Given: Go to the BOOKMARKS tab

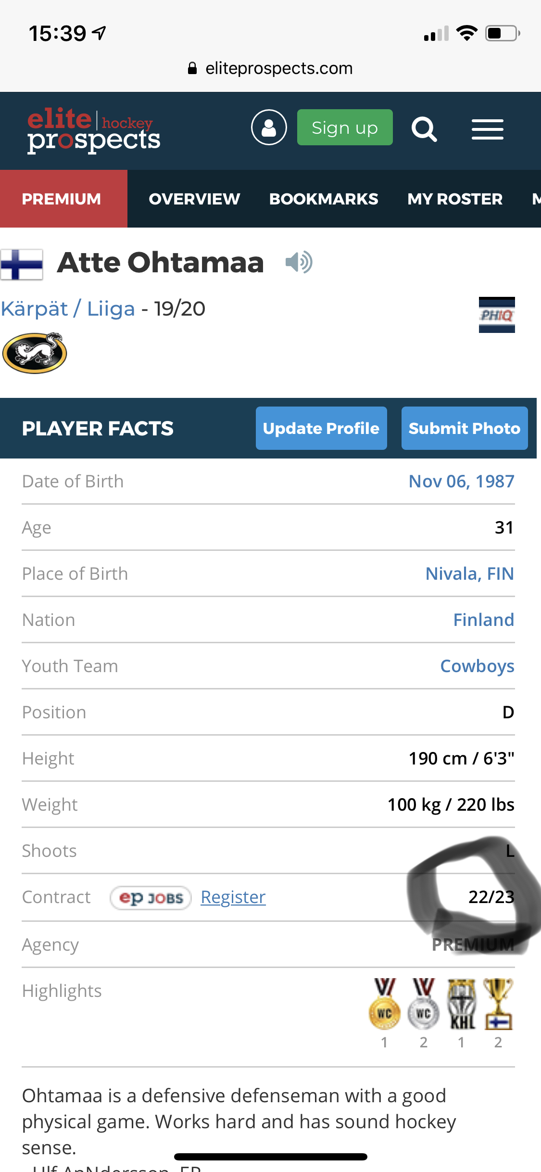Looking at the screenshot, I should tap(324, 199).
